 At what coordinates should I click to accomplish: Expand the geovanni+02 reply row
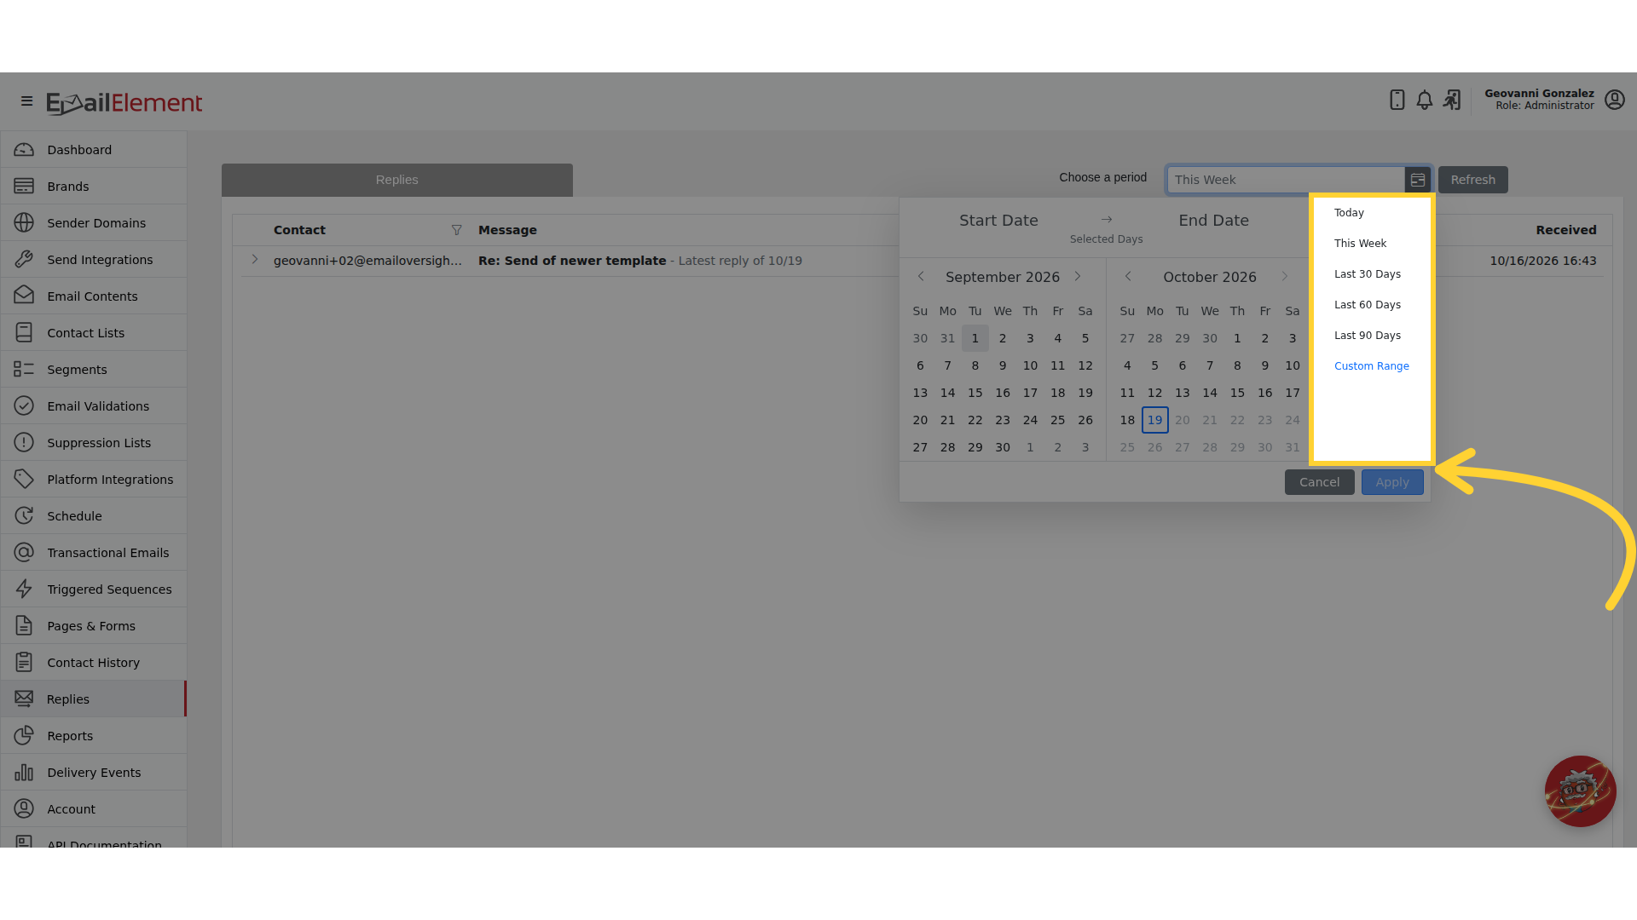[254, 260]
